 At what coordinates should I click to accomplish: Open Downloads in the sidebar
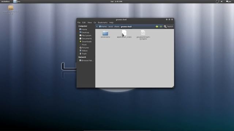[86, 41]
